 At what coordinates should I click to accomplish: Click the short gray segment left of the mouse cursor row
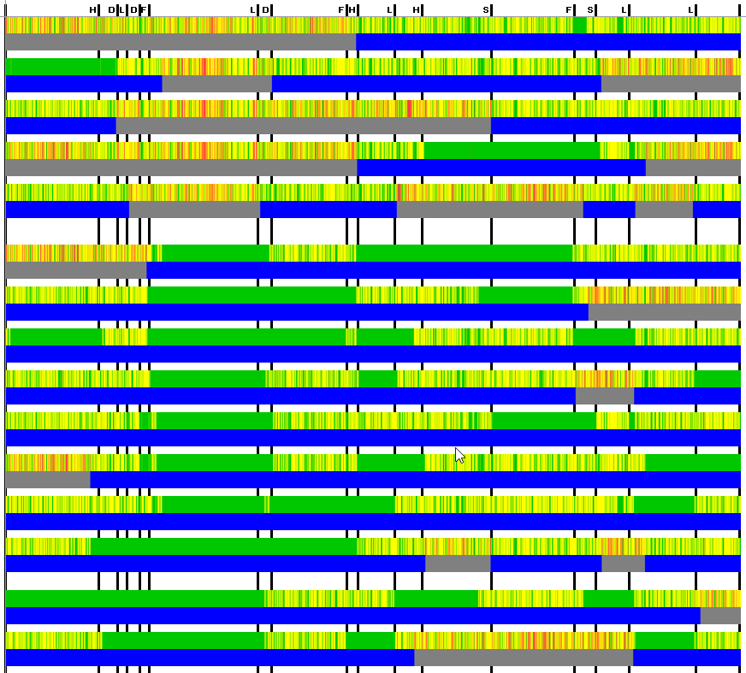click(x=48, y=480)
